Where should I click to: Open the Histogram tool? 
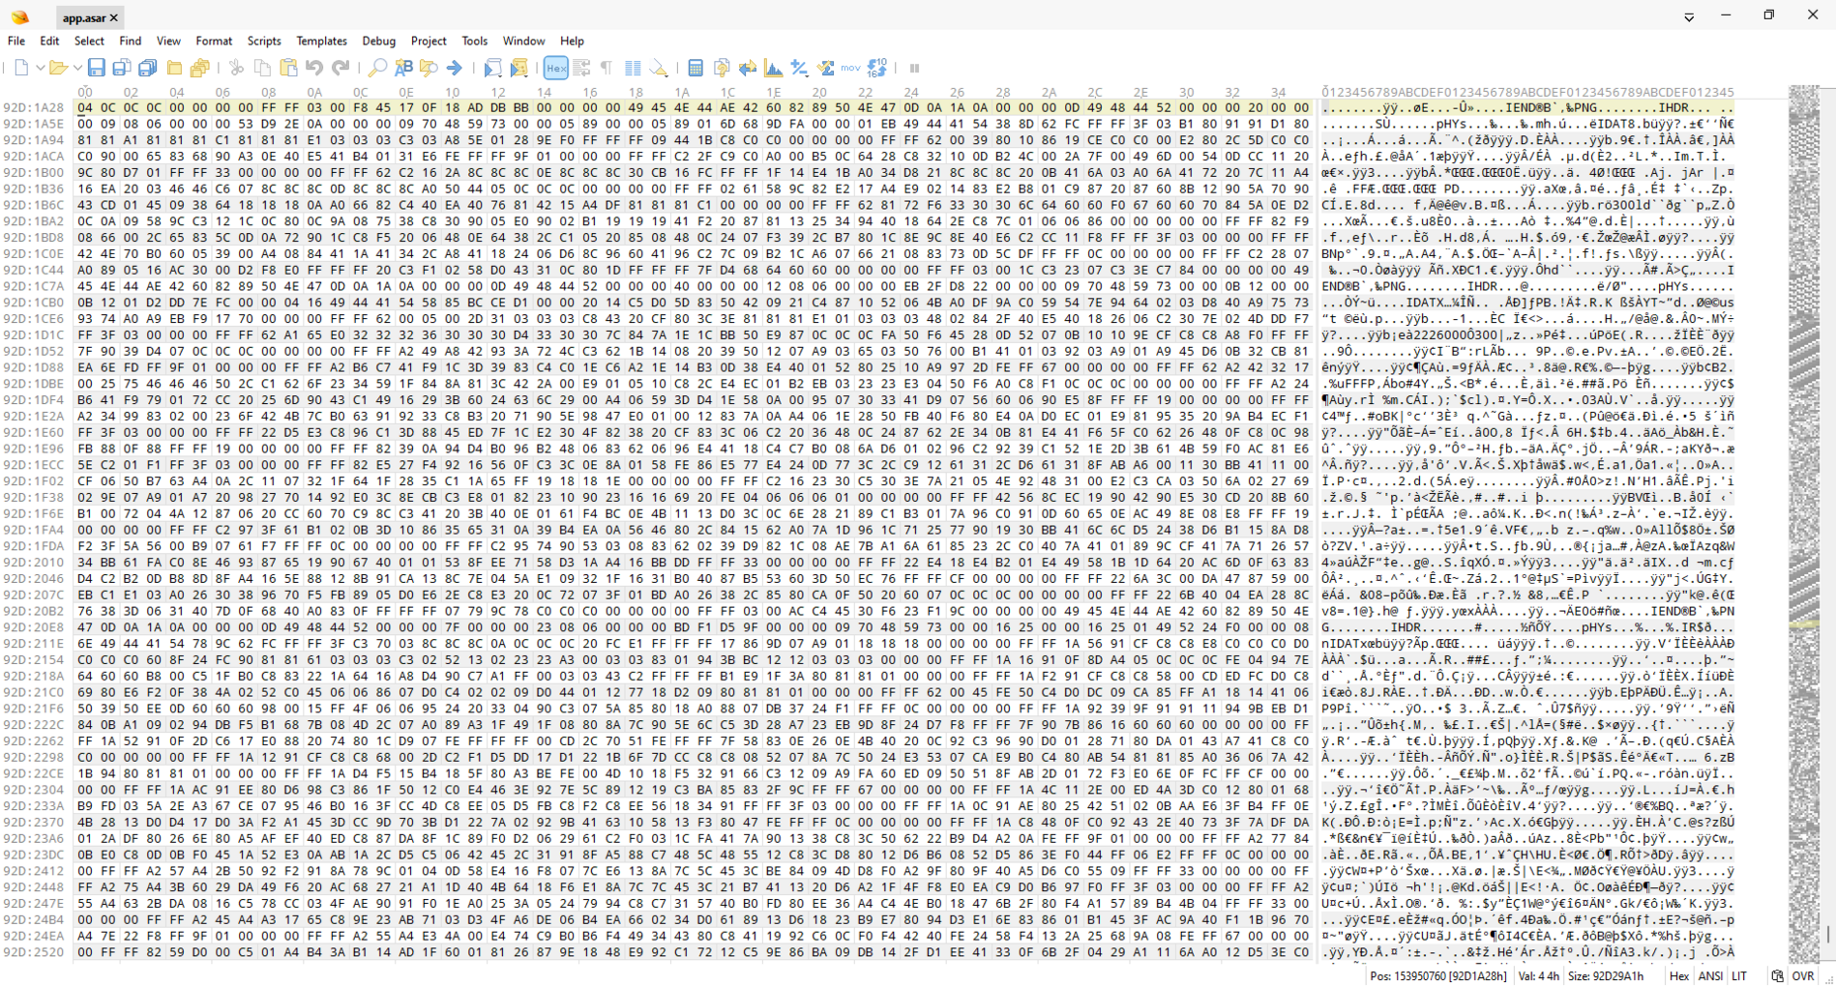[774, 68]
